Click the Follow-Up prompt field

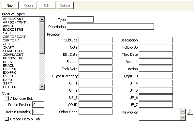[156, 47]
